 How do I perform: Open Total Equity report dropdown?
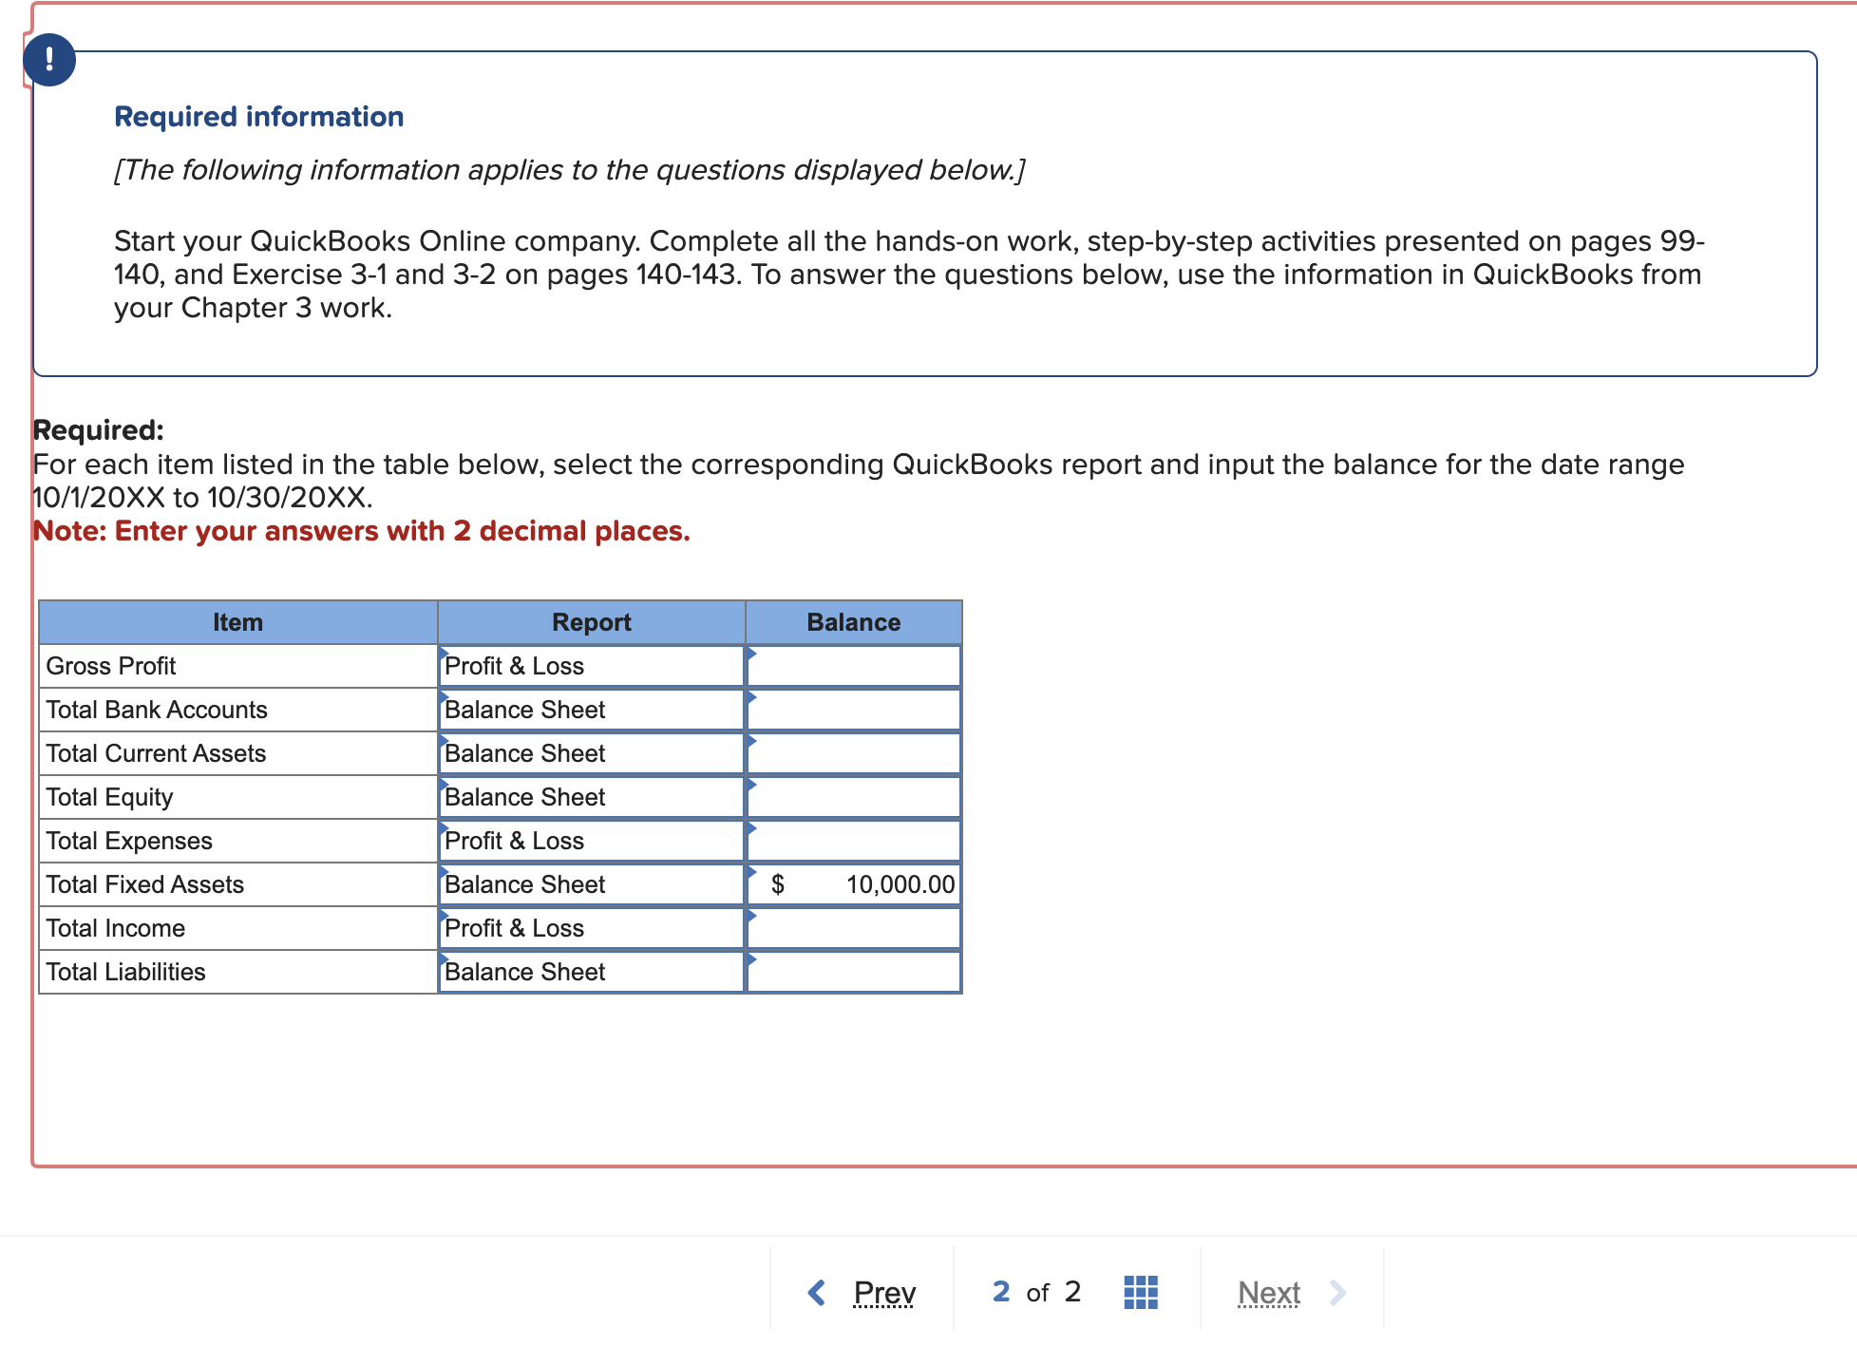[591, 797]
